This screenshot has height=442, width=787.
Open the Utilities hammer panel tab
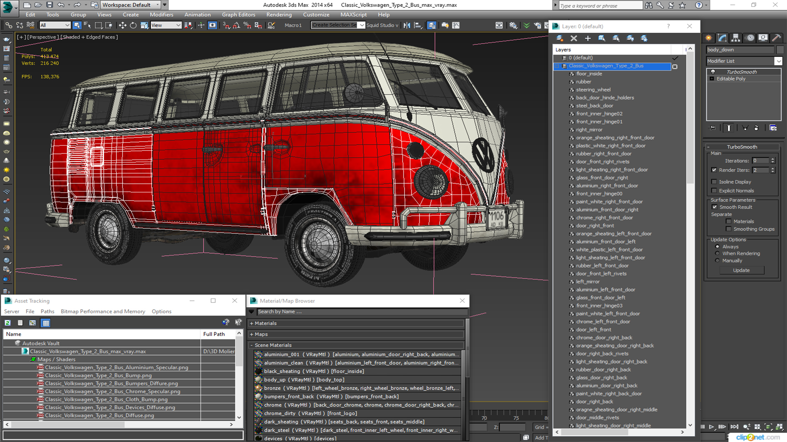point(776,38)
